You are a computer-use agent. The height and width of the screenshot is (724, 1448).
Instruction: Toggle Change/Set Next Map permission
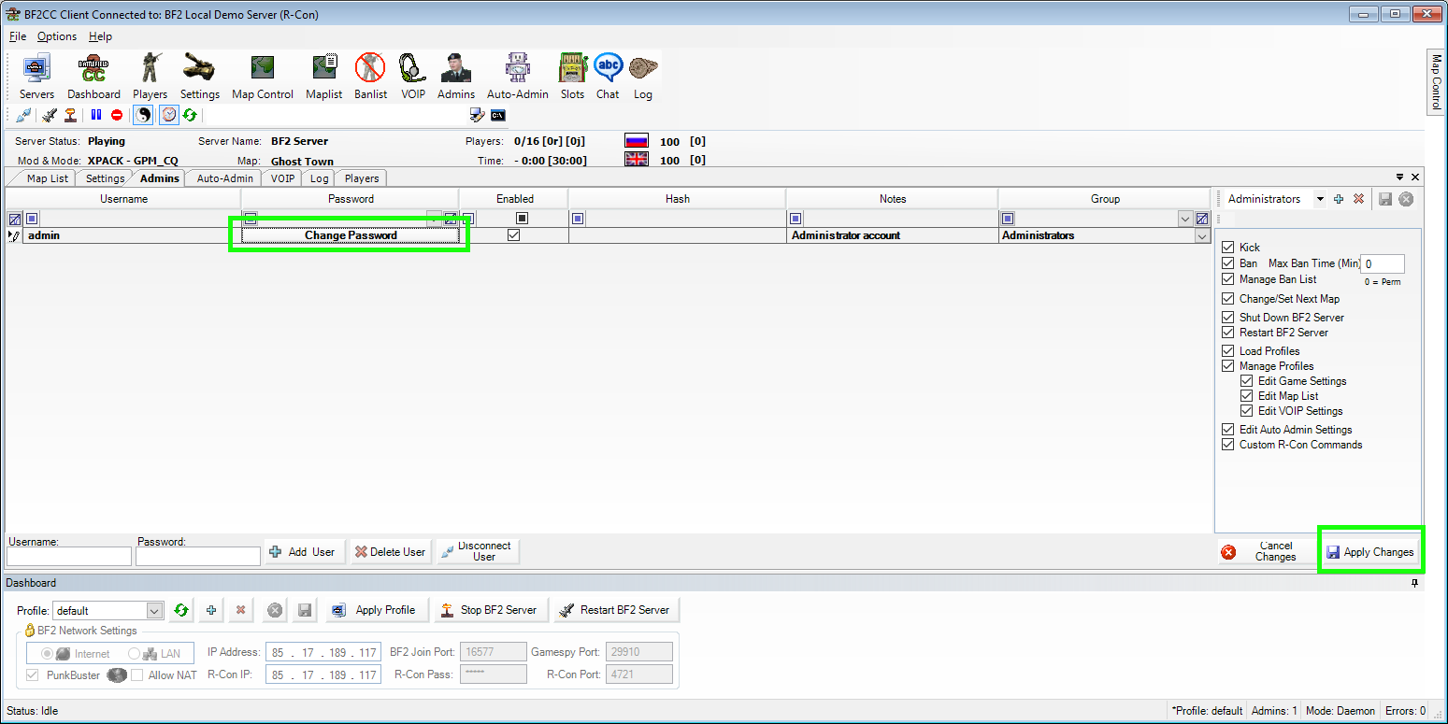coord(1228,299)
